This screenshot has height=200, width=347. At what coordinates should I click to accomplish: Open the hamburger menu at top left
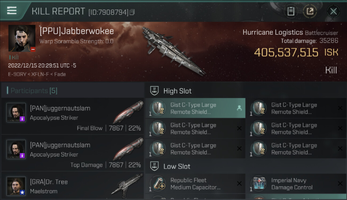(x=12, y=11)
